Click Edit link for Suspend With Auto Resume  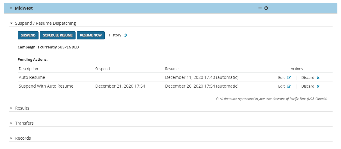[x=281, y=86]
